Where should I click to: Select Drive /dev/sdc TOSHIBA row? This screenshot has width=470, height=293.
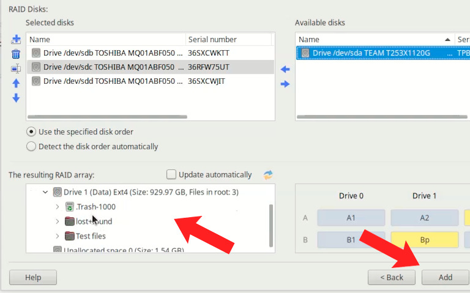[x=151, y=67]
